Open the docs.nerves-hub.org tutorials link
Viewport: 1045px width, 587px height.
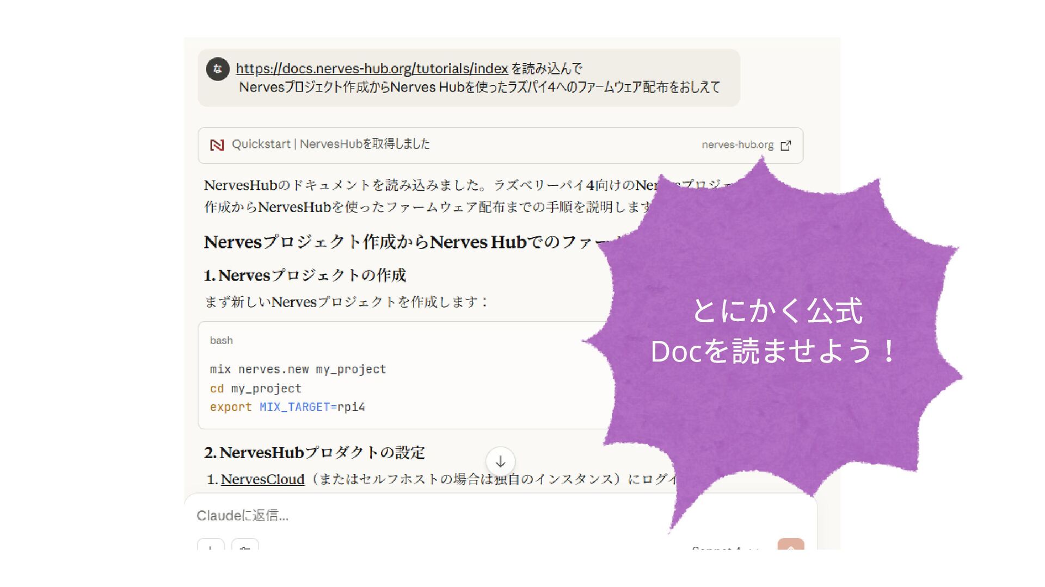pyautogui.click(x=372, y=68)
